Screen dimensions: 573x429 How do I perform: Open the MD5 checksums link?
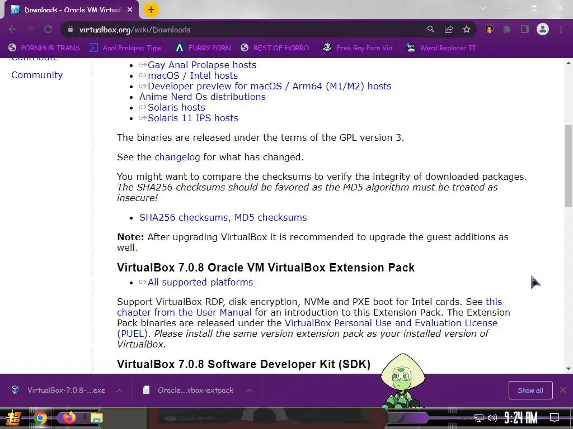[270, 217]
